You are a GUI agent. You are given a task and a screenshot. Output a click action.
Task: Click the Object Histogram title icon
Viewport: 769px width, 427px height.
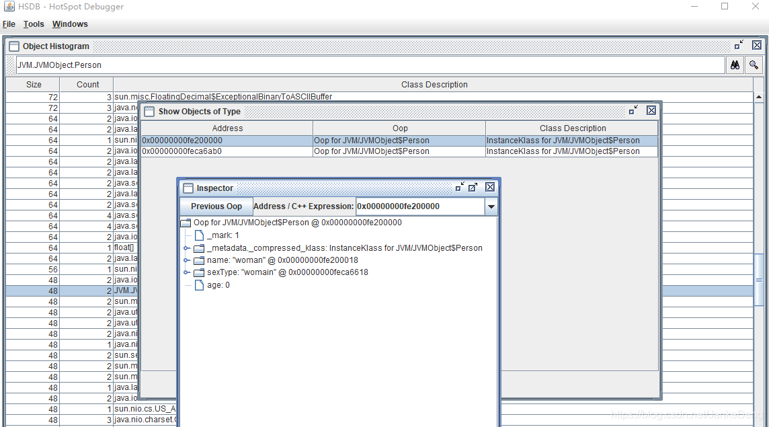[x=14, y=46]
